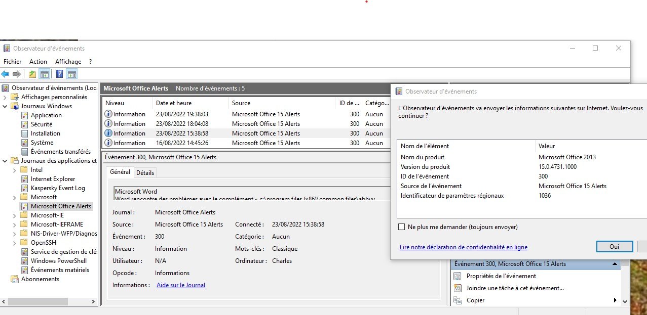Open the Fichier menu
647x315 pixels.
point(13,62)
